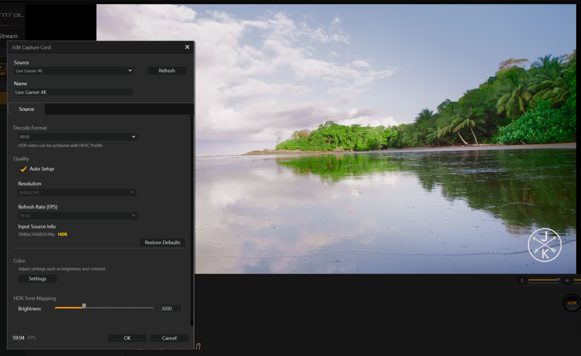Expand the Decode Format P010 dropdown
Viewport: 581px width, 356px height.
[78, 137]
